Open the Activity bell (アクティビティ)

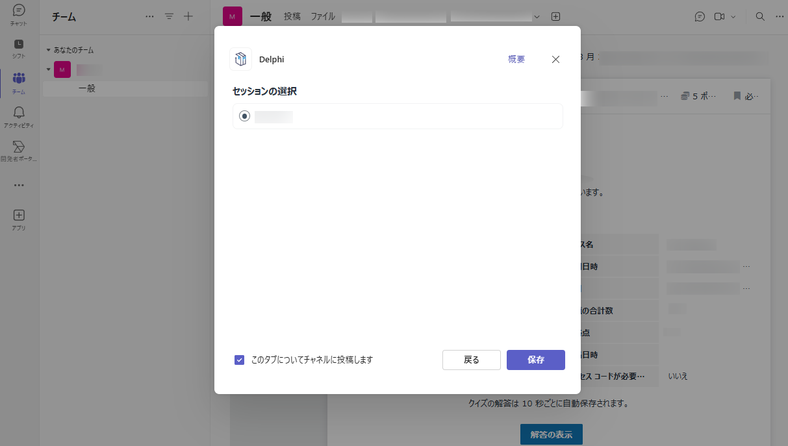pos(19,116)
